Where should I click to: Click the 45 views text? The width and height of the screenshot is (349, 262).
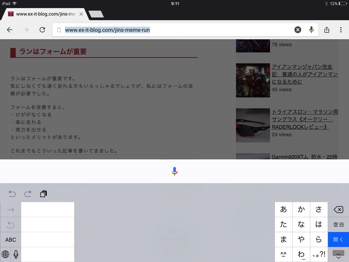(282, 89)
